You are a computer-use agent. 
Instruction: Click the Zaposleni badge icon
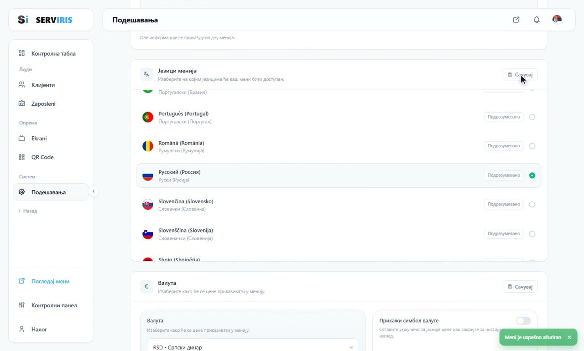pyautogui.click(x=21, y=103)
